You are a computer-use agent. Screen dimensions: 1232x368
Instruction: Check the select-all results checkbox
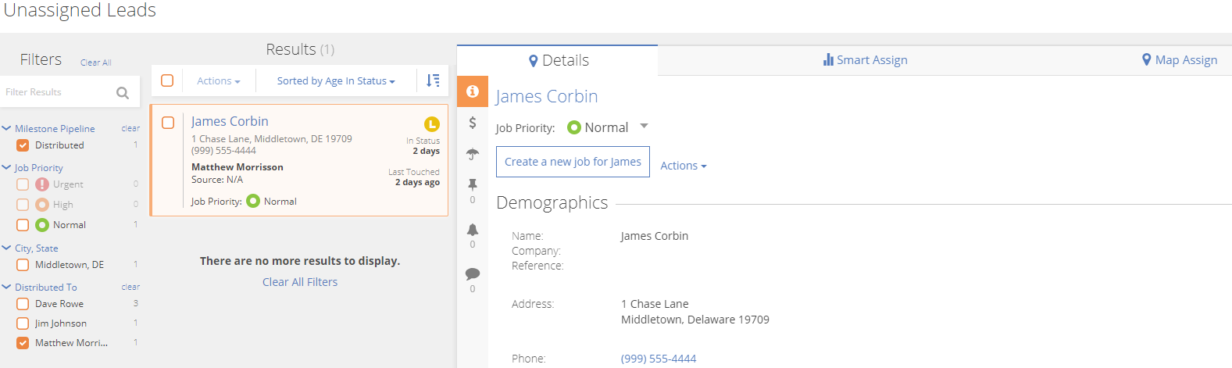click(167, 80)
